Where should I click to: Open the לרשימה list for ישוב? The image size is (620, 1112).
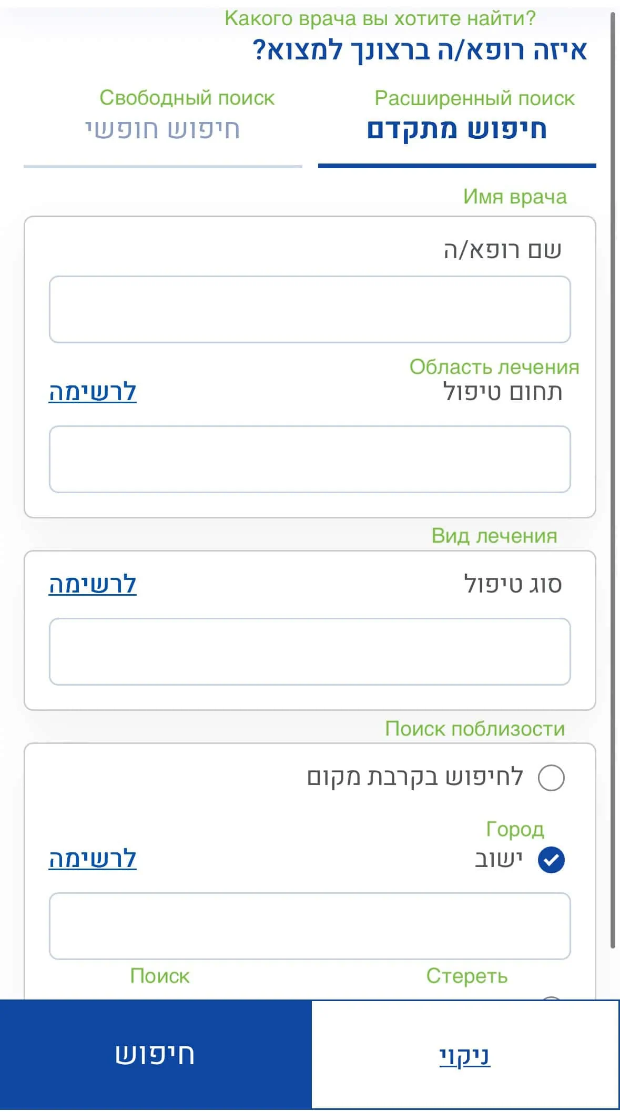(x=93, y=859)
